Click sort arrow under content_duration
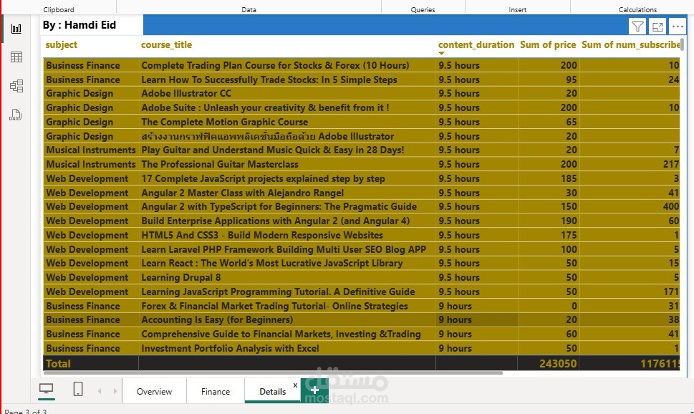The height and width of the screenshot is (414, 694). click(x=441, y=53)
